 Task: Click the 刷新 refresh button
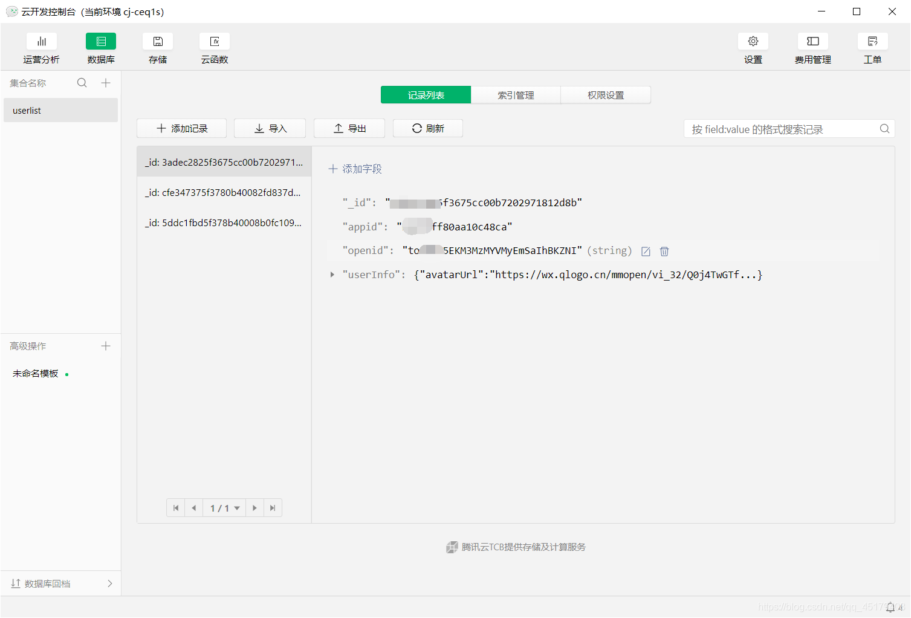(428, 128)
